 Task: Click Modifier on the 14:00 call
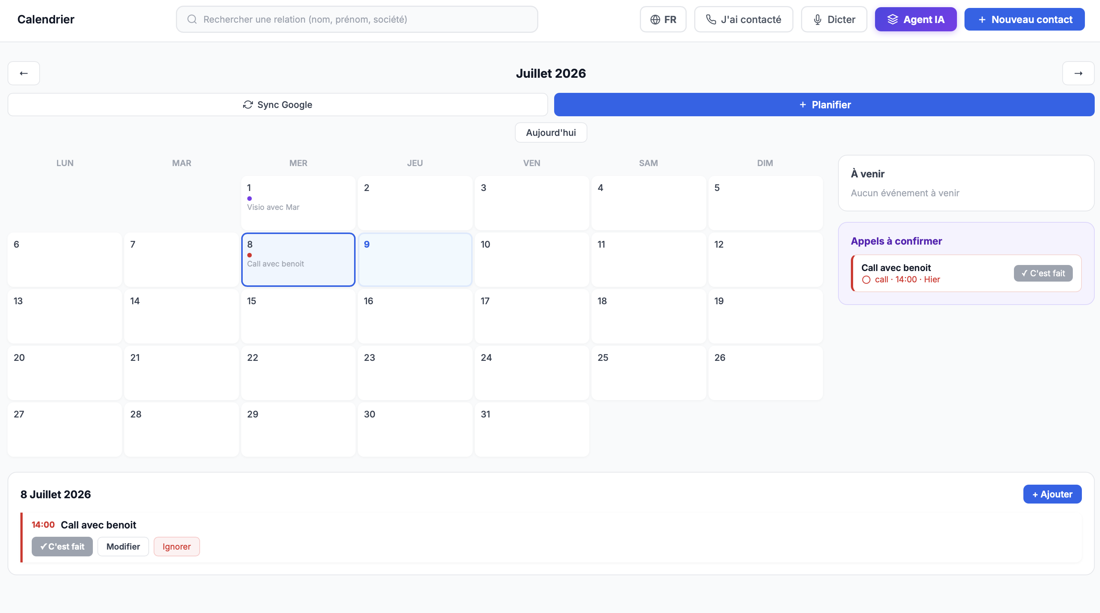pos(123,547)
